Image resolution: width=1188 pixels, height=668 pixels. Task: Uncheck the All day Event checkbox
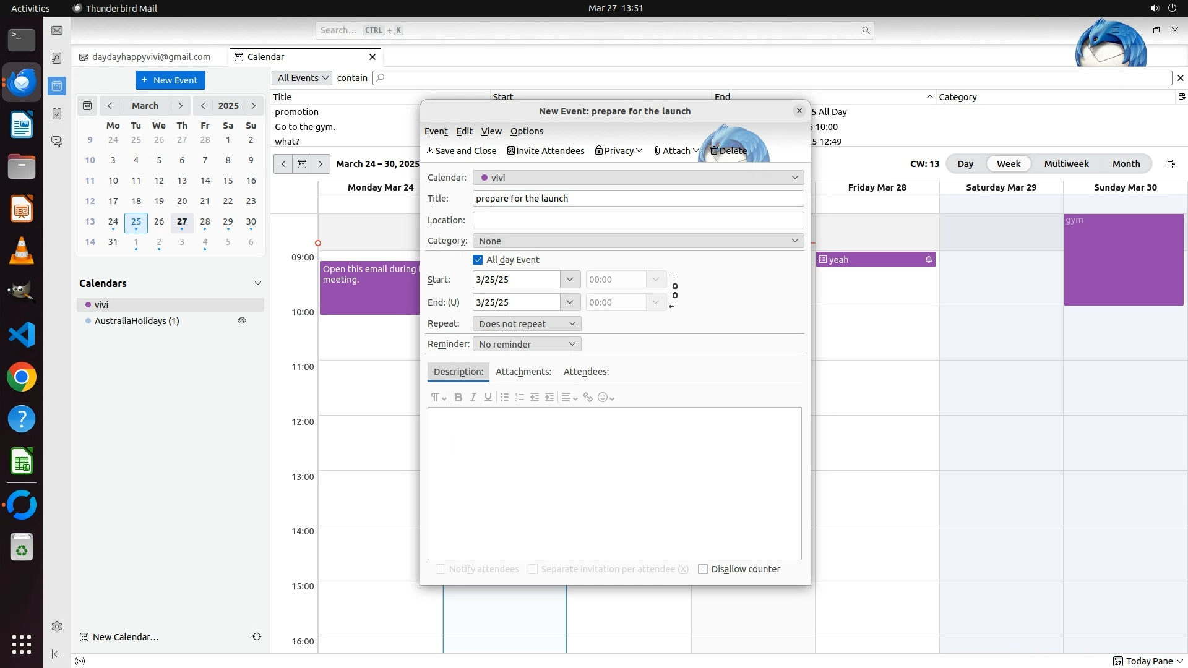pos(478,260)
